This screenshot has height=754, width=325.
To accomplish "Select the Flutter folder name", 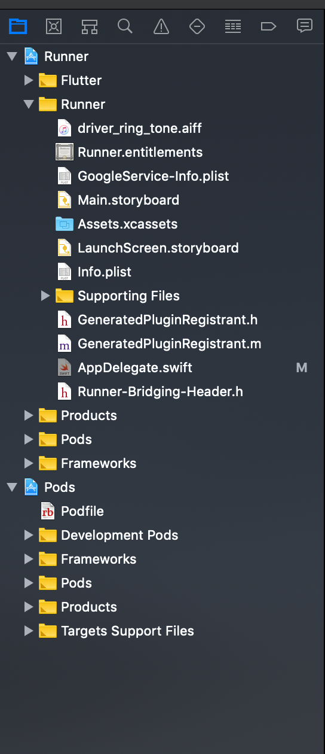I will coord(81,80).
